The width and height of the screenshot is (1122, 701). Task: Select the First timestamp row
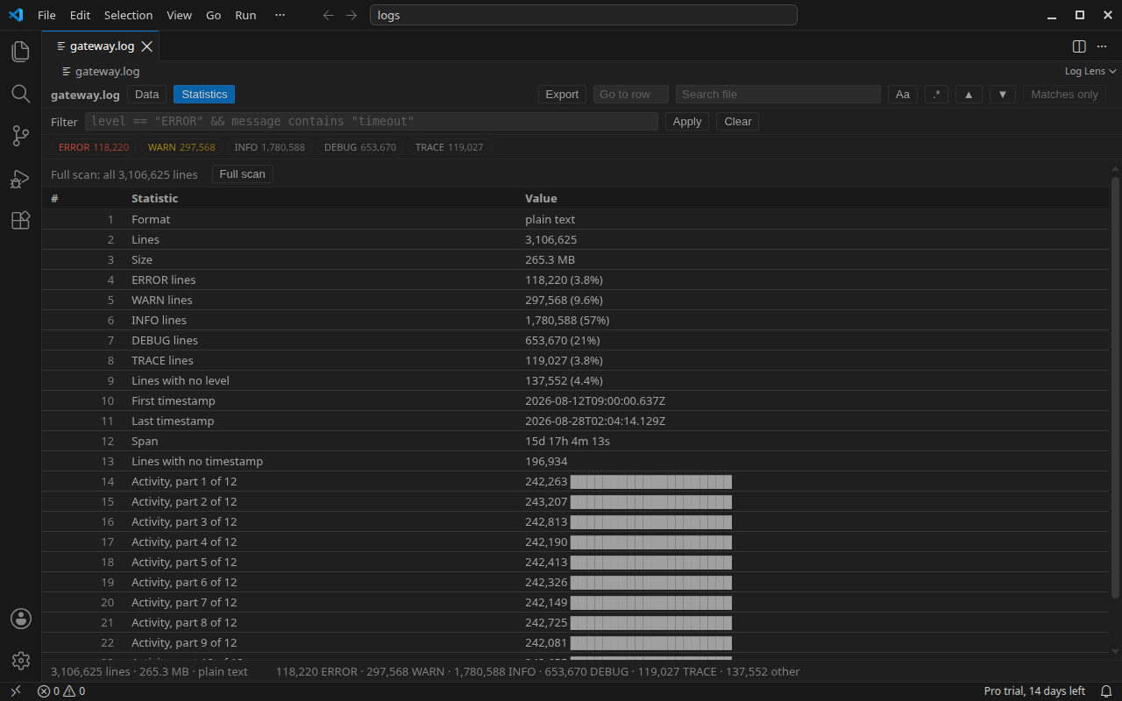575,400
